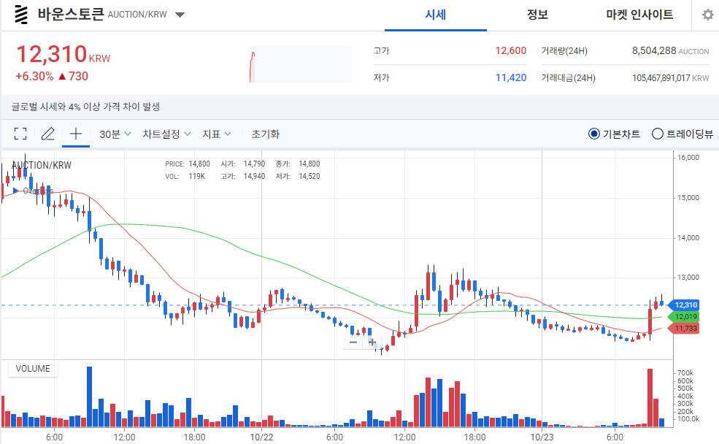Click the Overlays arrow on the chart
Image resolution: width=719 pixels, height=444 pixels.
16,190
